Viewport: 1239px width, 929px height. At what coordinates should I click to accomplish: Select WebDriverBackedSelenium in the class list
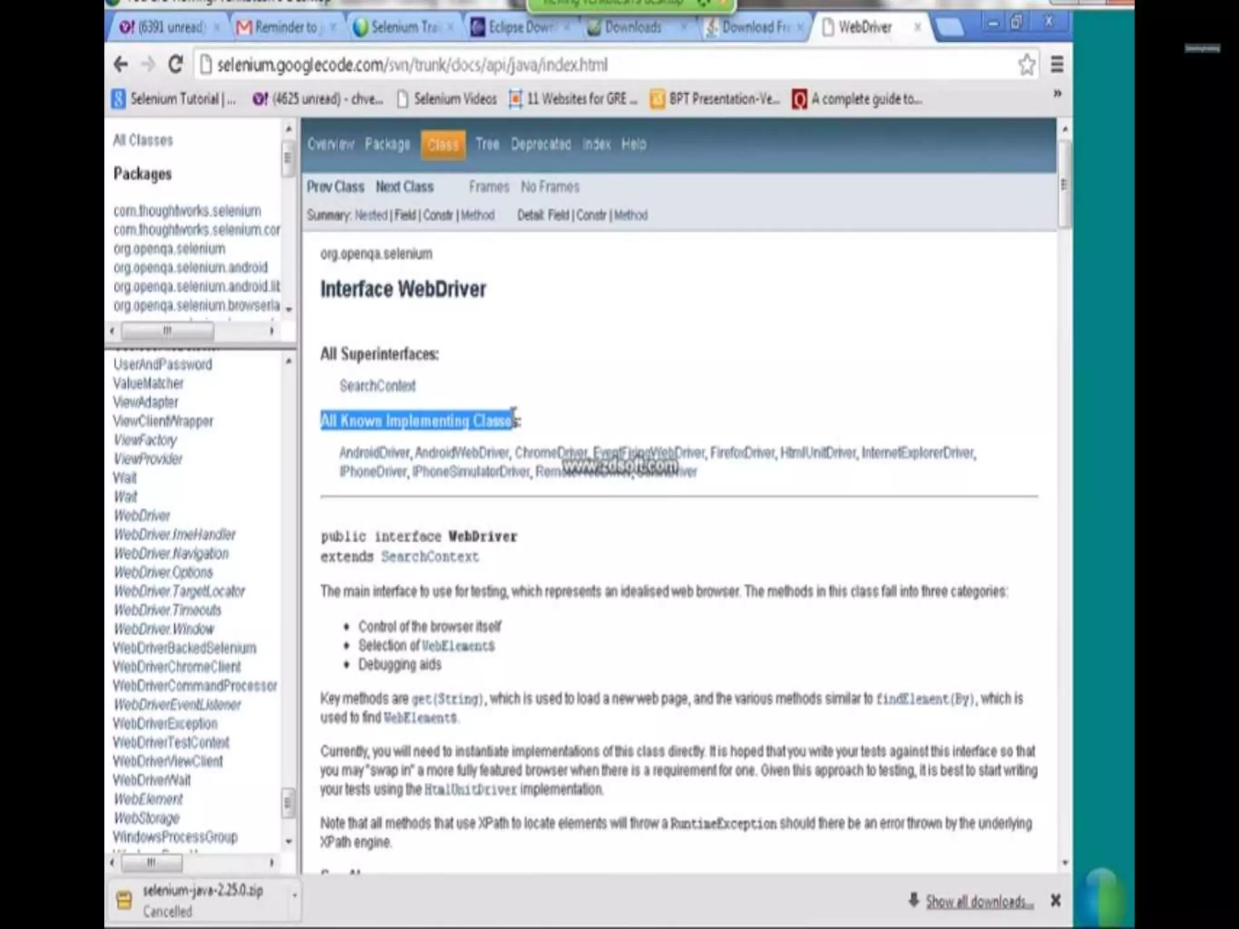[185, 648]
